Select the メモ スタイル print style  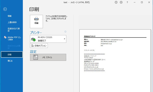[48, 57]
